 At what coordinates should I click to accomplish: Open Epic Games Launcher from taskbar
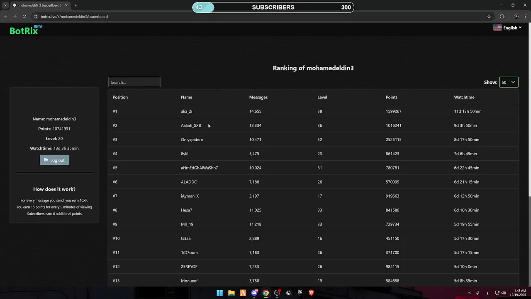[x=300, y=293]
